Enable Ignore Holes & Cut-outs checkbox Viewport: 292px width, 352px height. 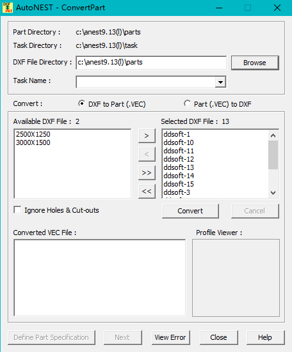[17, 210]
